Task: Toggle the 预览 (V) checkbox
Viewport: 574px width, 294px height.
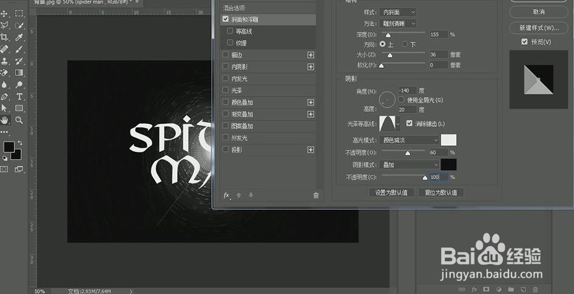Action: point(525,42)
